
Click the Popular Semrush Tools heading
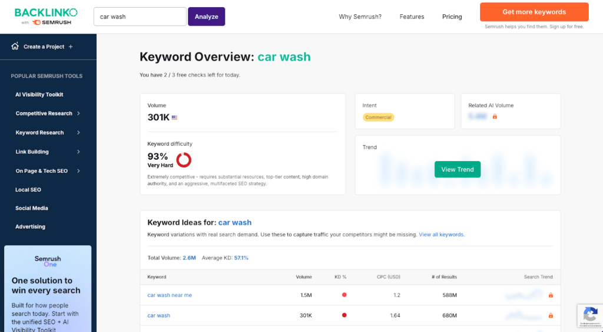point(47,76)
